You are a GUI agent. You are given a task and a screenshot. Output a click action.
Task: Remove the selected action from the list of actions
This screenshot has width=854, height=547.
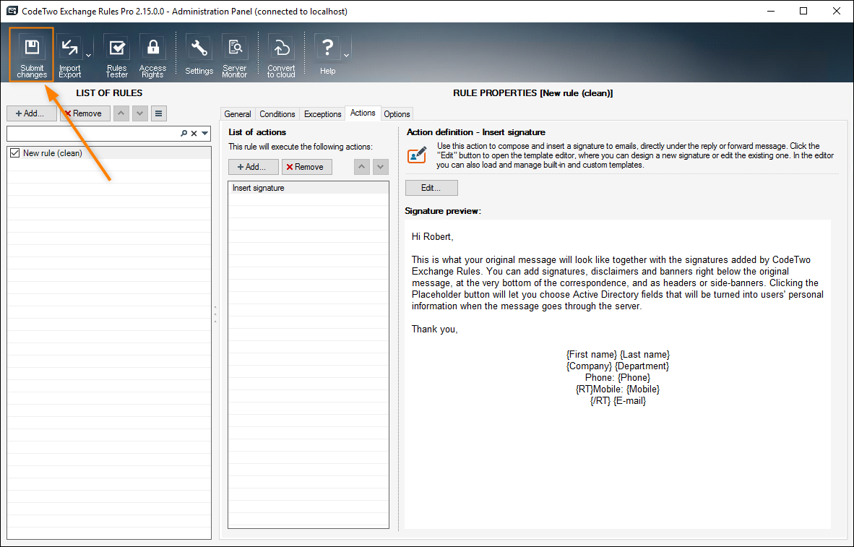pos(306,167)
